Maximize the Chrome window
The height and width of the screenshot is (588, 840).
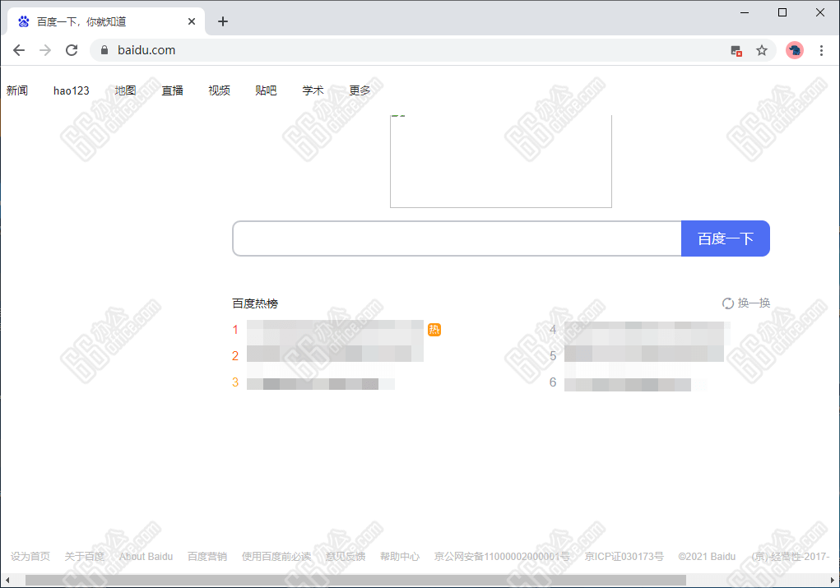[x=782, y=12]
